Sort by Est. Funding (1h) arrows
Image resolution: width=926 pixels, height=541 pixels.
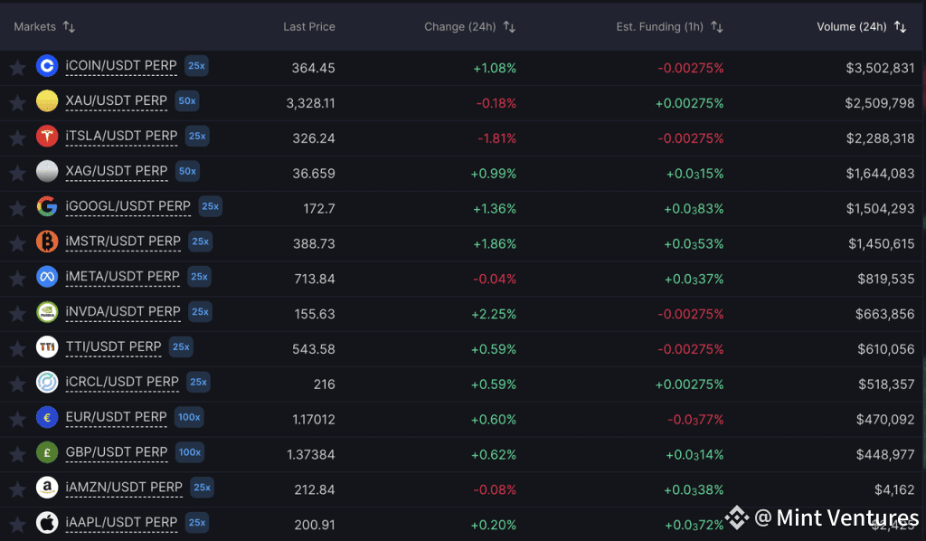pyautogui.click(x=717, y=26)
